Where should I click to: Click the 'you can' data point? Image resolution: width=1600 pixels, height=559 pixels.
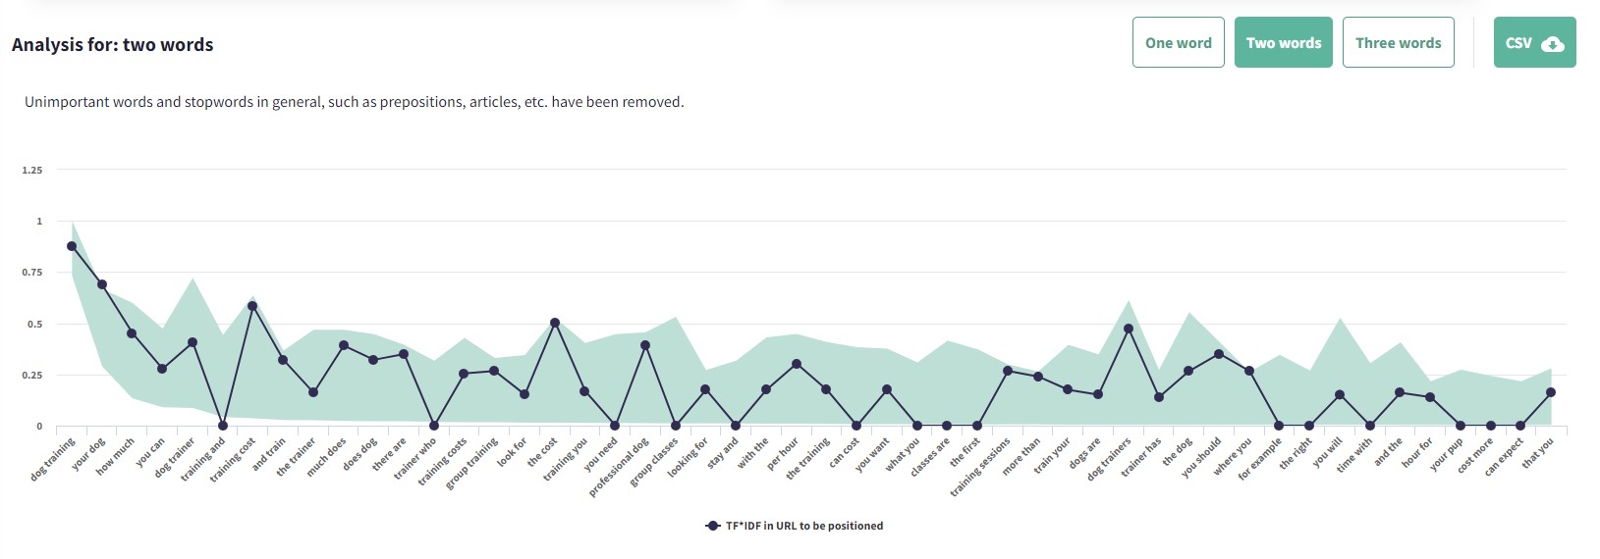(x=162, y=369)
